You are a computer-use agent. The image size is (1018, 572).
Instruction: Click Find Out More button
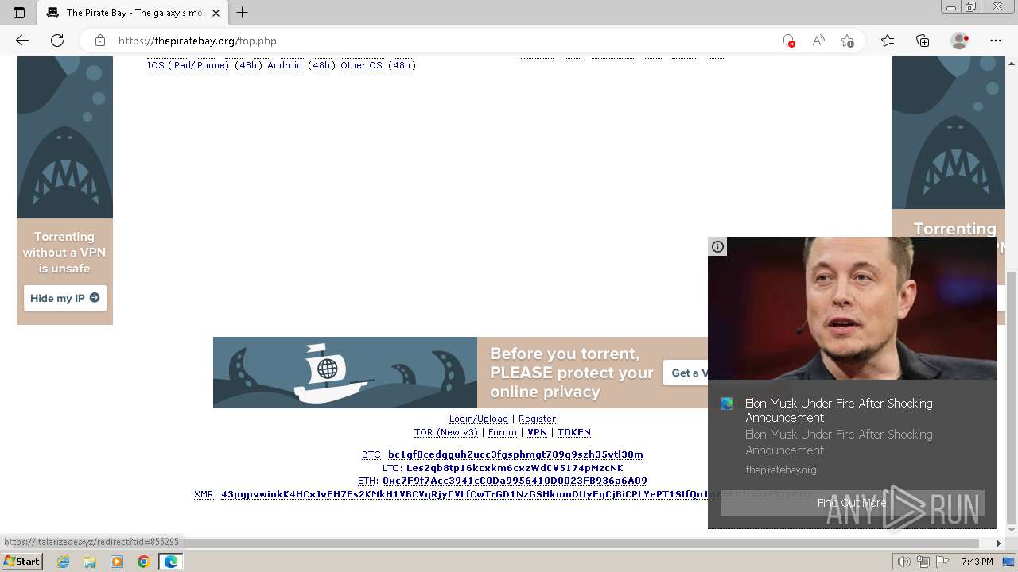point(852,503)
